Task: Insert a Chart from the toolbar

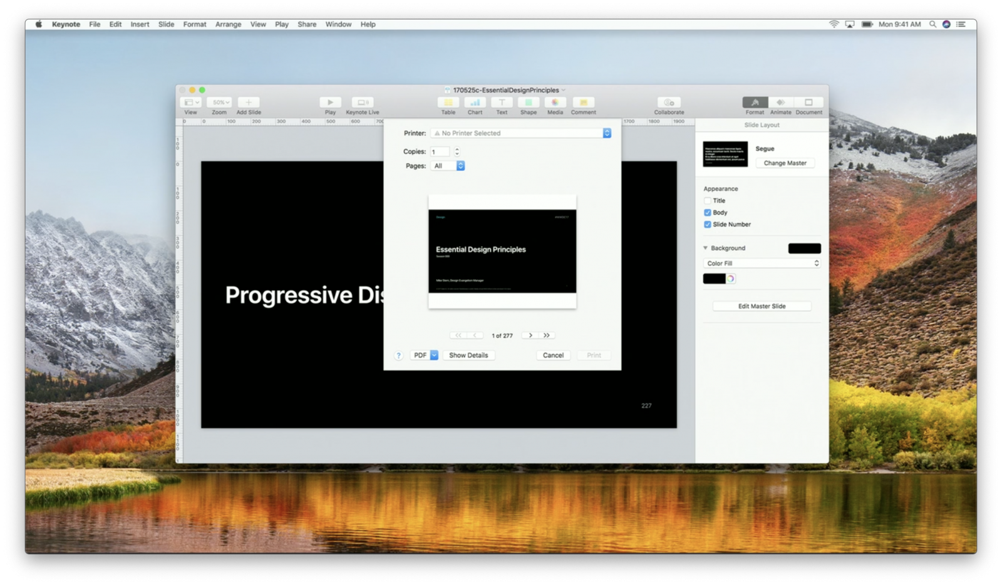Action: pos(475,103)
